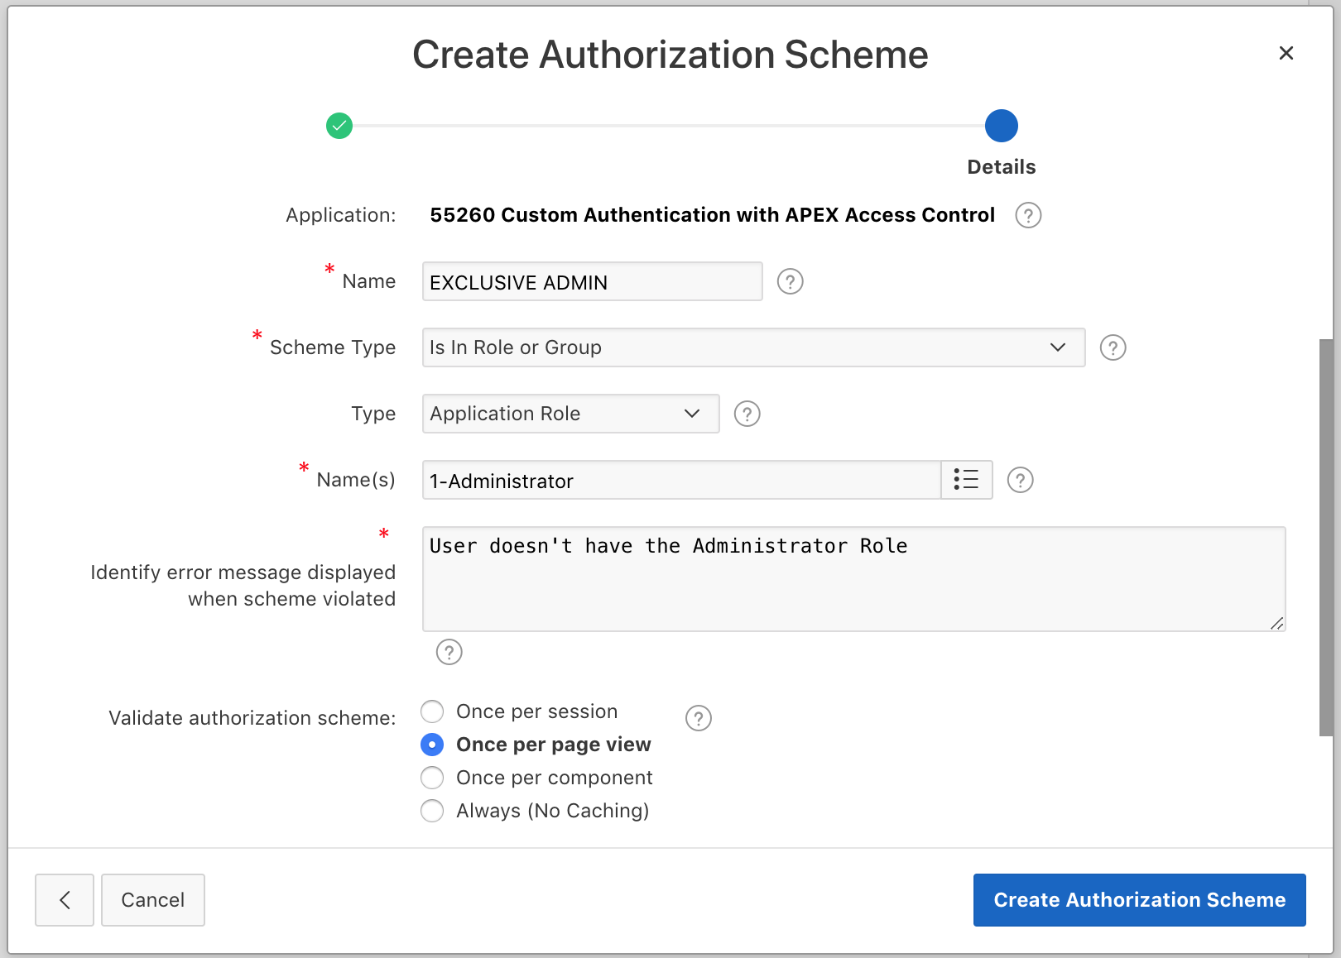Screen dimensions: 1341x958
Task: Select the Once per session option
Action: 432,711
